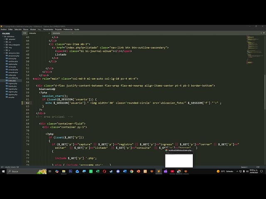Open borrar.php in sidebar

tap(12, 58)
